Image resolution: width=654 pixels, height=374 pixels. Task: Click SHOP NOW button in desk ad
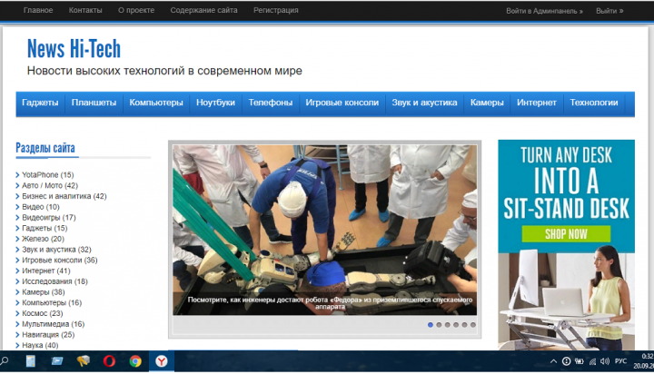point(566,234)
